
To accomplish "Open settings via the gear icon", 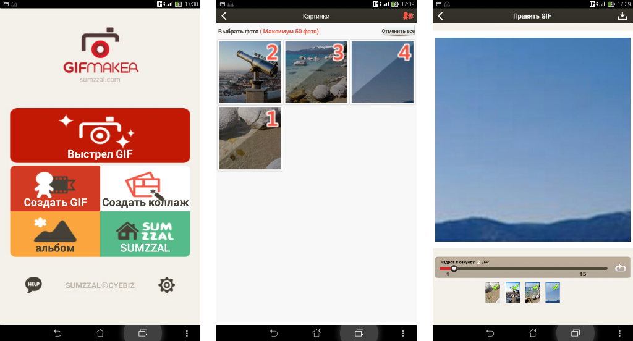I will coord(166,285).
